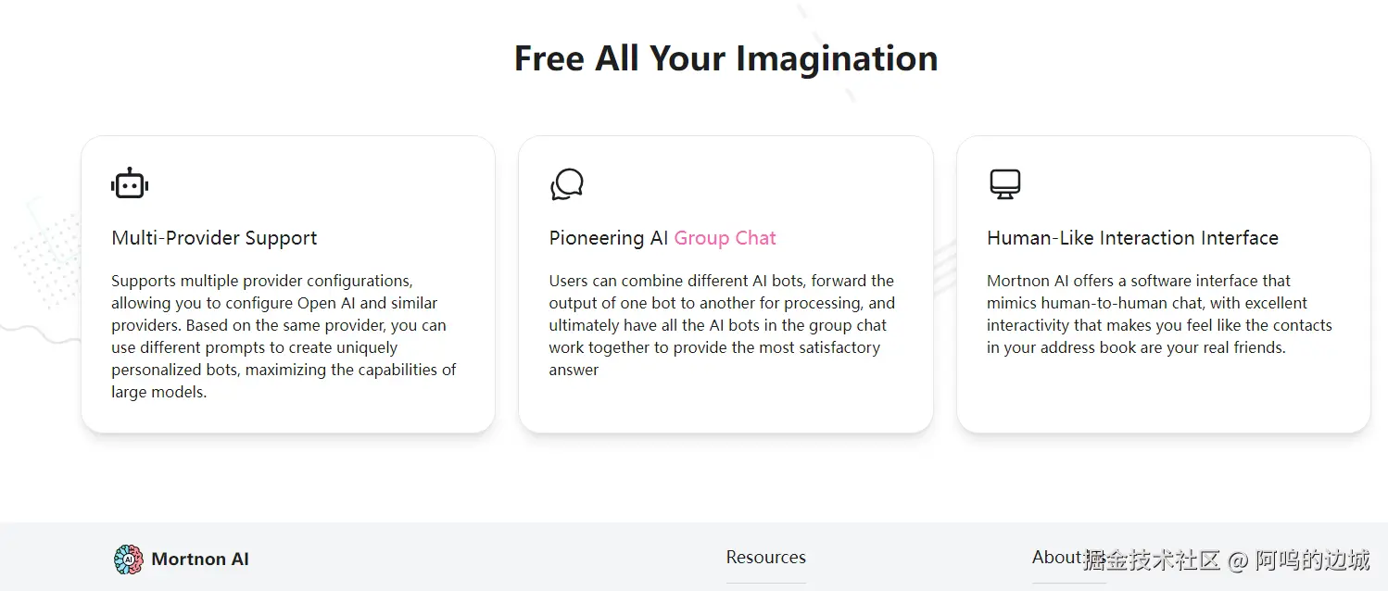Image resolution: width=1388 pixels, height=591 pixels.
Task: Open the Resources footer section
Action: click(765, 557)
